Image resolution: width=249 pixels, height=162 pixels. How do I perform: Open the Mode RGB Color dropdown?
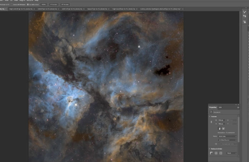coord(227,137)
